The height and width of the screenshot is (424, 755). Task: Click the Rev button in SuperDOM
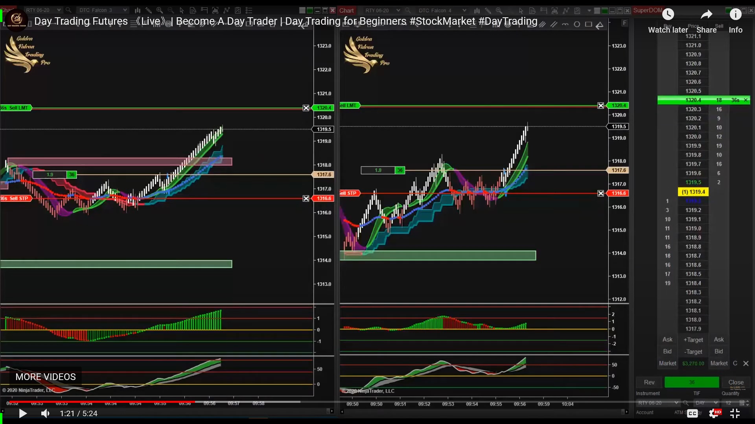coord(649,382)
